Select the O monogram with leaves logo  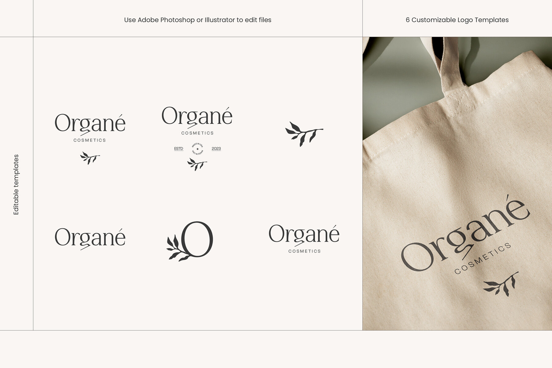[x=190, y=241]
